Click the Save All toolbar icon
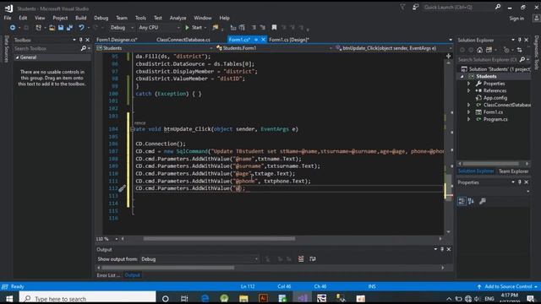541x304 pixels. 69,28
